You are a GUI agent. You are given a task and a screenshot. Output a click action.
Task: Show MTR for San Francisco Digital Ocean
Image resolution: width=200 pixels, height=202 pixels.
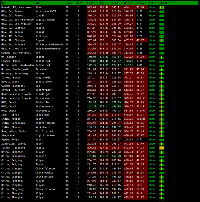pos(152,20)
